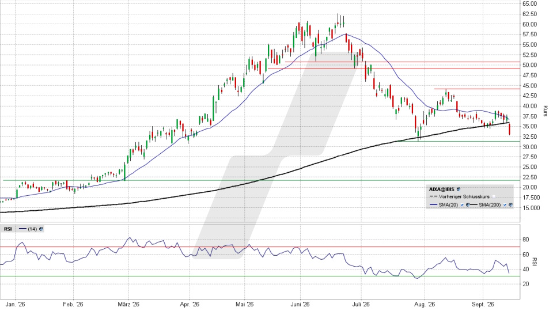Click the 65.00 price axis label

click(530, 3)
